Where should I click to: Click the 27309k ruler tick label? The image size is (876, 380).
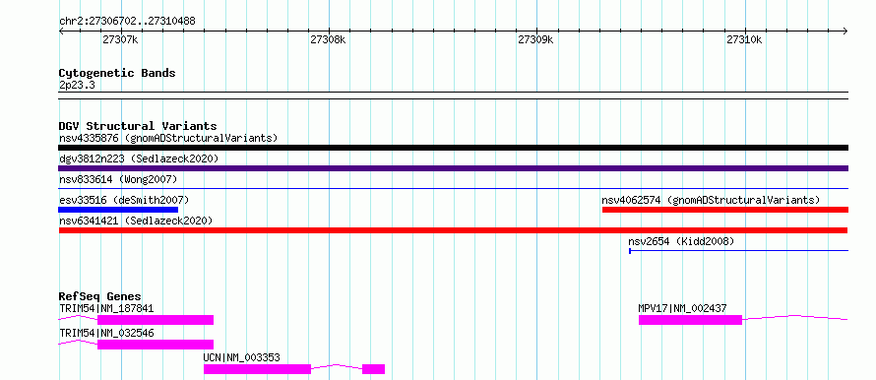tap(535, 39)
